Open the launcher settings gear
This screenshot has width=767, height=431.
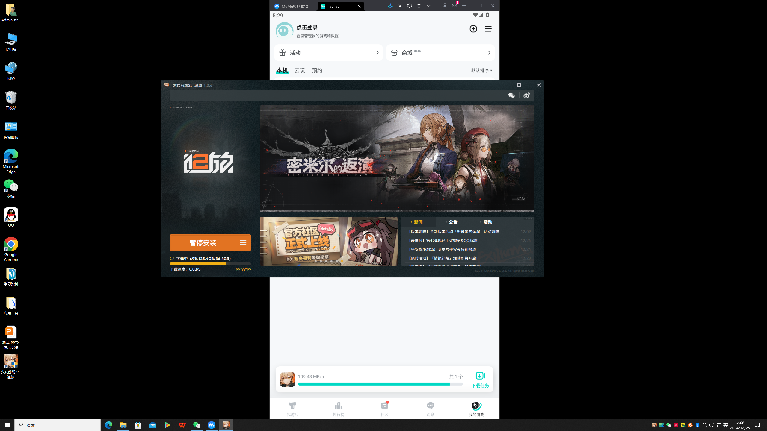point(519,85)
